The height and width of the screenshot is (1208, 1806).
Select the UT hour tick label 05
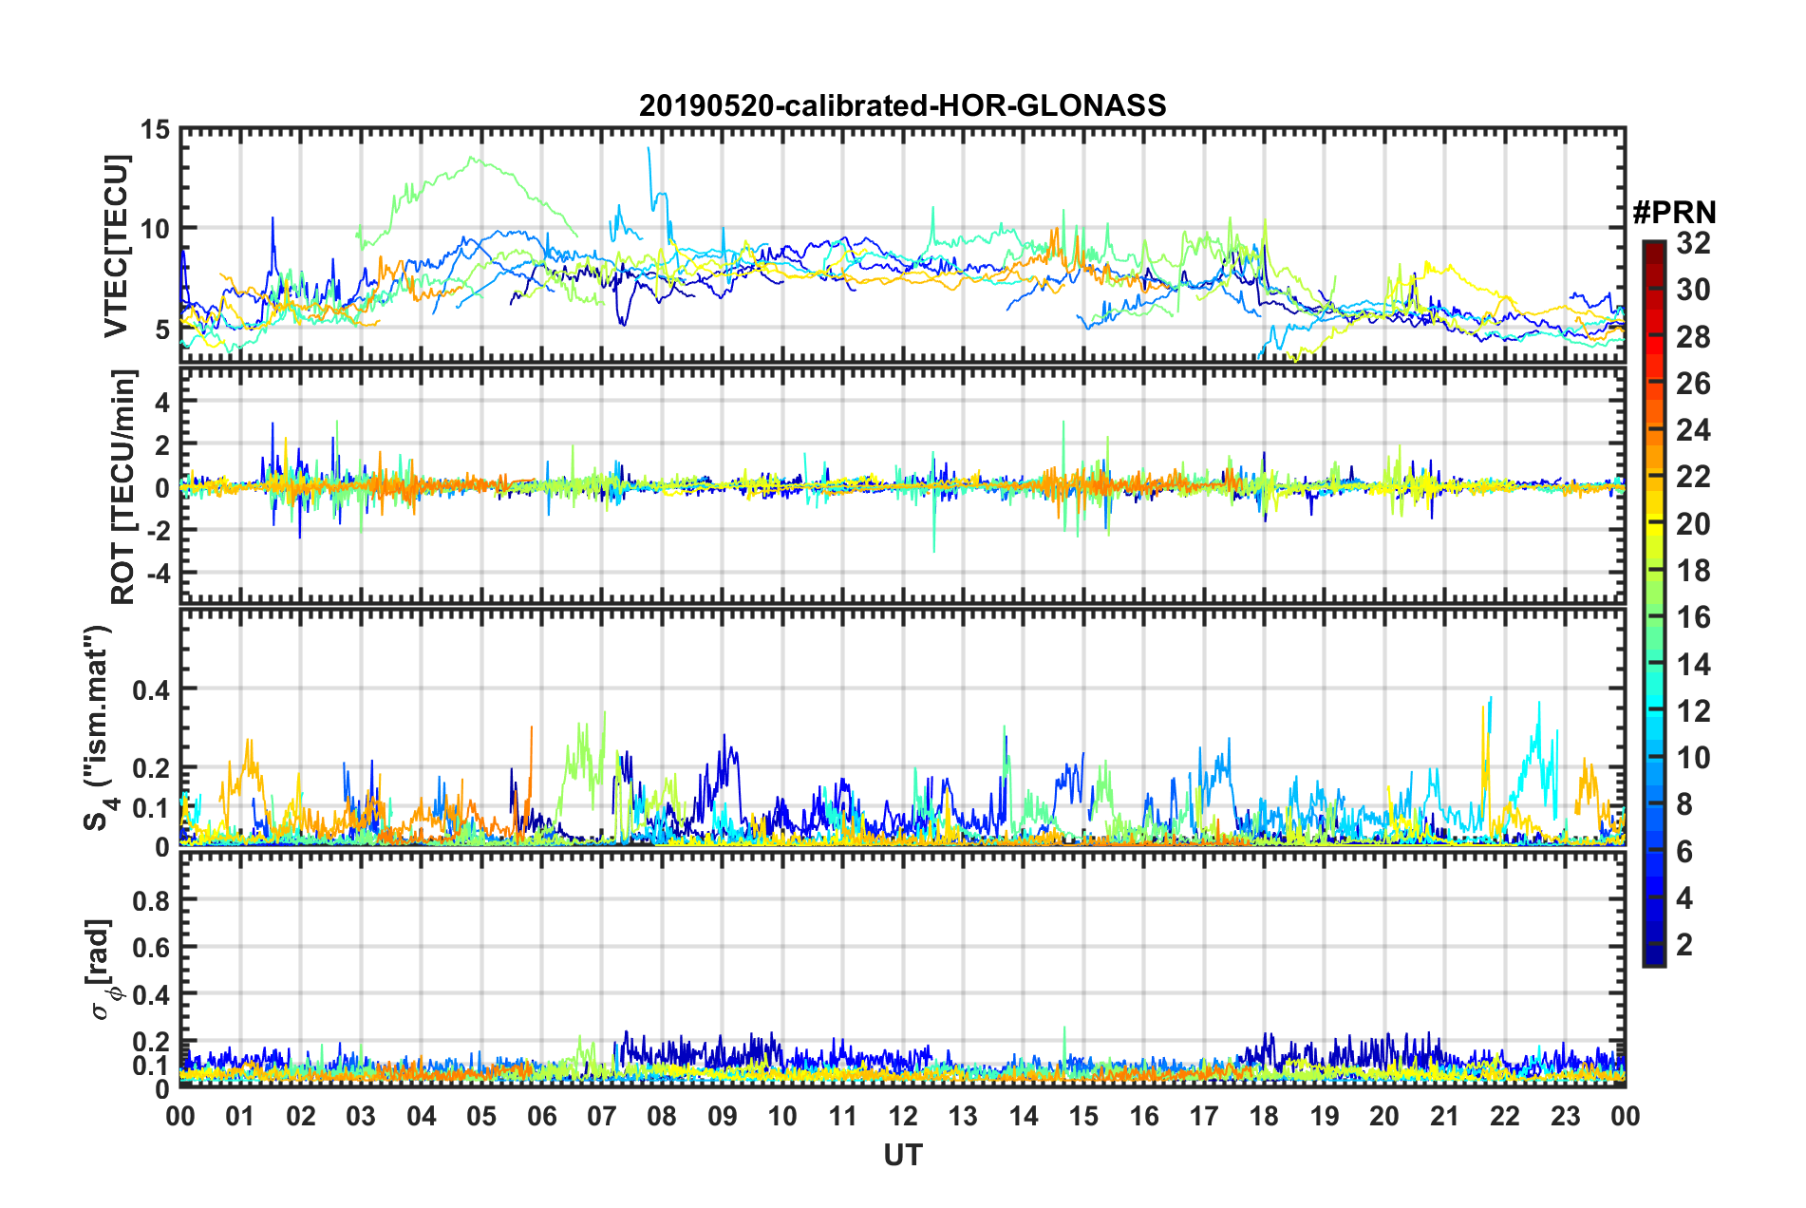click(x=481, y=1116)
